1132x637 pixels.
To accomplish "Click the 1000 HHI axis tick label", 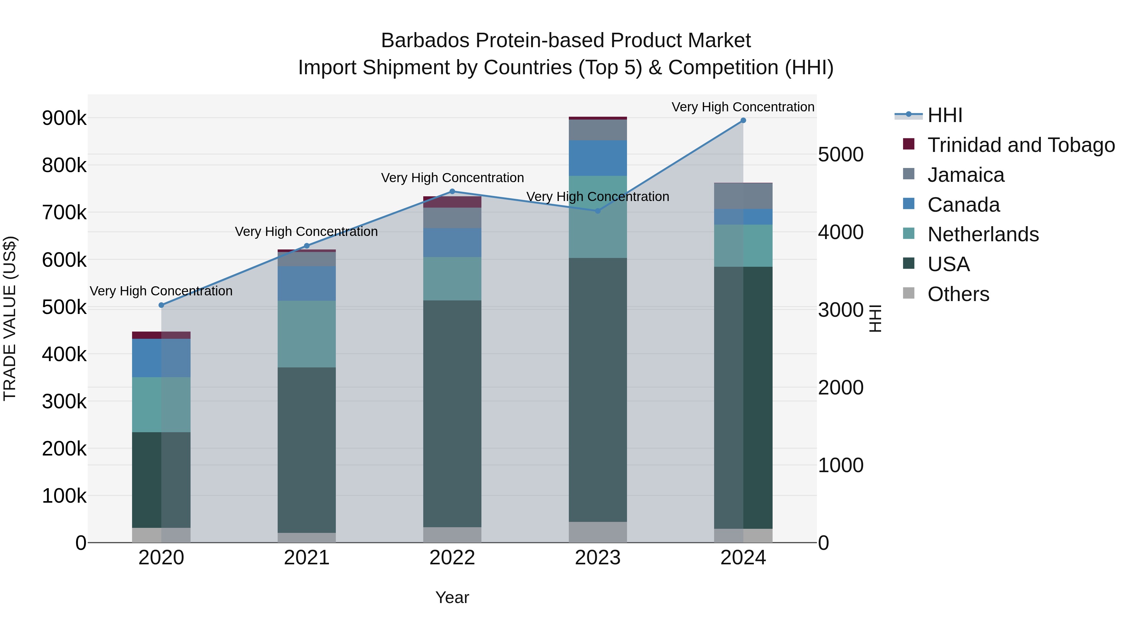I will coord(841,465).
